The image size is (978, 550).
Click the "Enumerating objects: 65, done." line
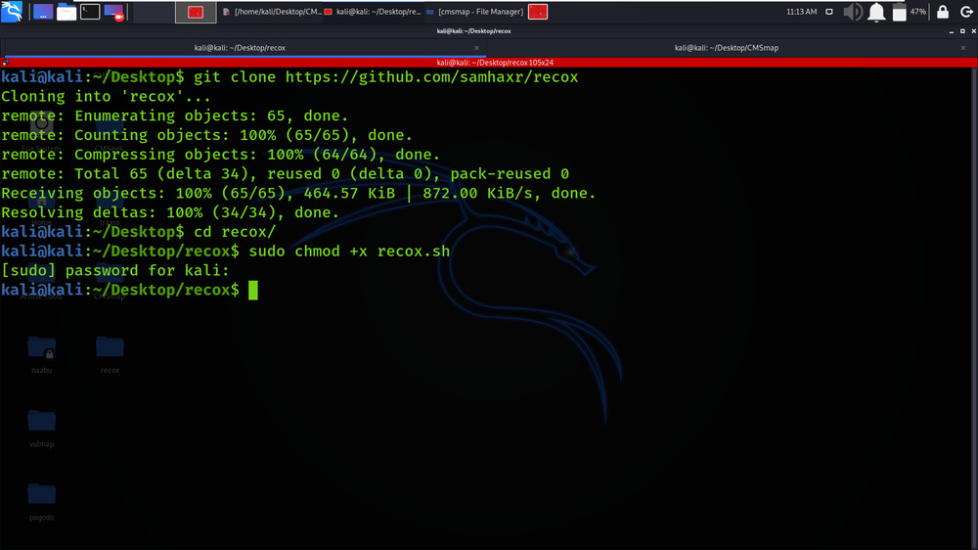[175, 116]
